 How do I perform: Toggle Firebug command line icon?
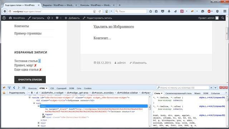tap(24, 87)
